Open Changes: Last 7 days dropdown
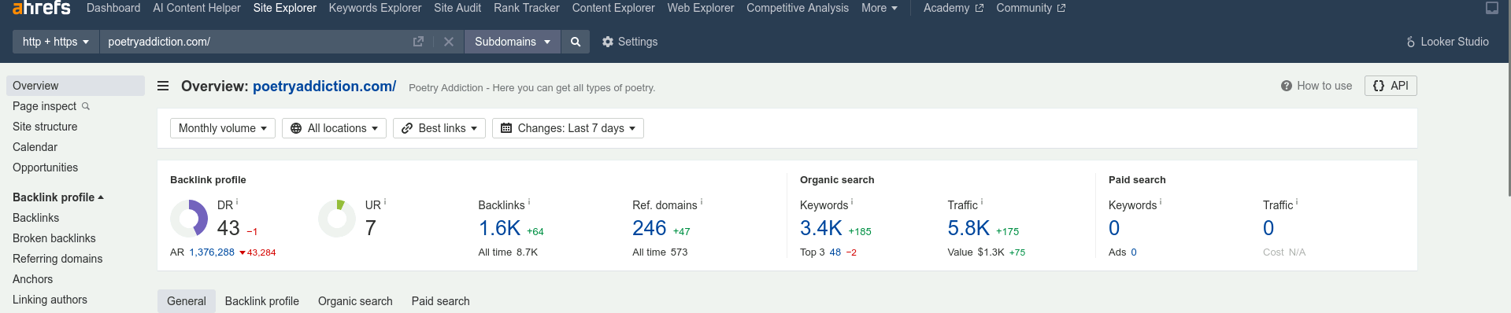 point(568,128)
